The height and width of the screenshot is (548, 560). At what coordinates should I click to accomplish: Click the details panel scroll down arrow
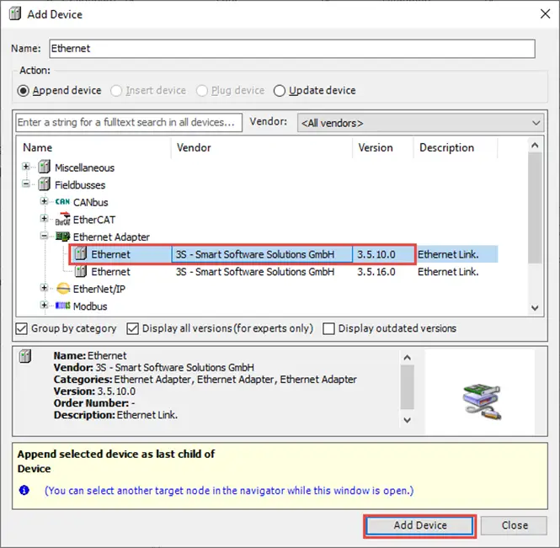407,420
